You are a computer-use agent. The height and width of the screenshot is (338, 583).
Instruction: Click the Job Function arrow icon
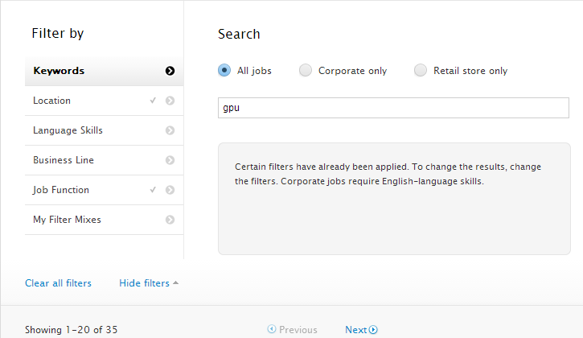tap(170, 190)
